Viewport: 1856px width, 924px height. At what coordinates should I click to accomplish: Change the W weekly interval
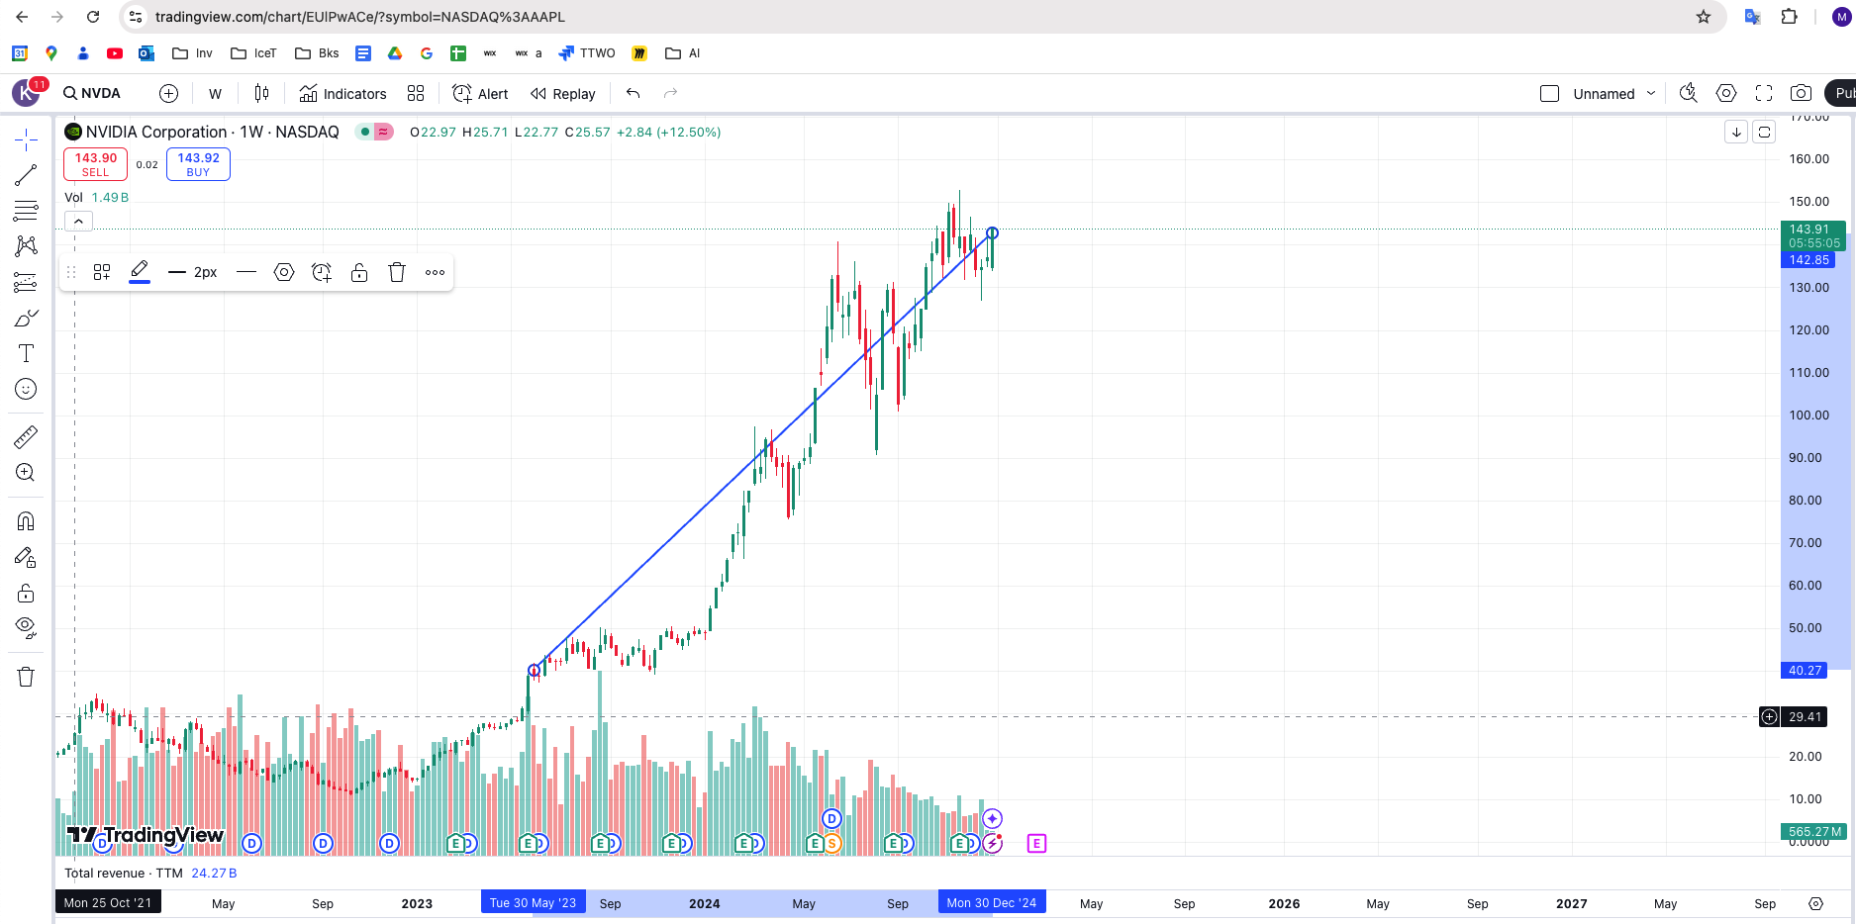pos(215,94)
